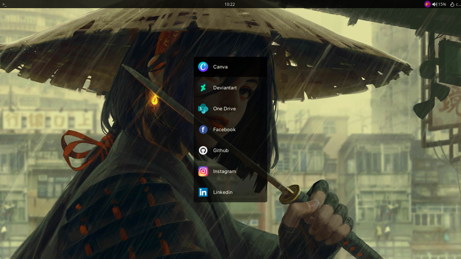Click the purple Flameshot tray icon
This screenshot has width=461, height=259.
pyautogui.click(x=428, y=4)
